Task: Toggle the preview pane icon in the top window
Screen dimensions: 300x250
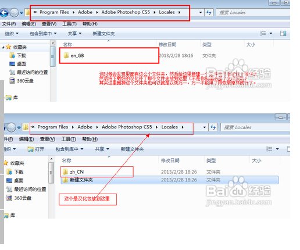Action: (x=283, y=33)
